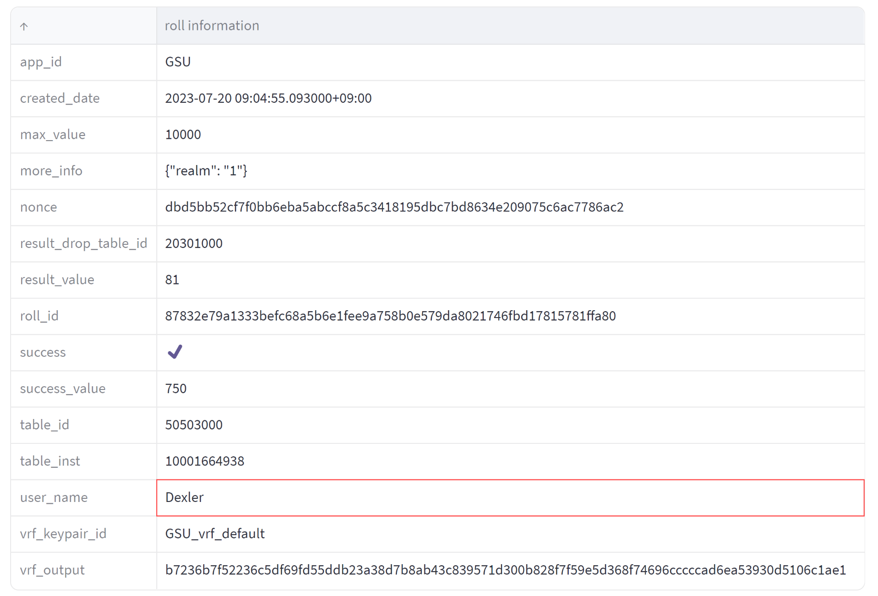Screen dimensions: 878x596
Task: Select the table_id value 50503000
Action: [194, 425]
